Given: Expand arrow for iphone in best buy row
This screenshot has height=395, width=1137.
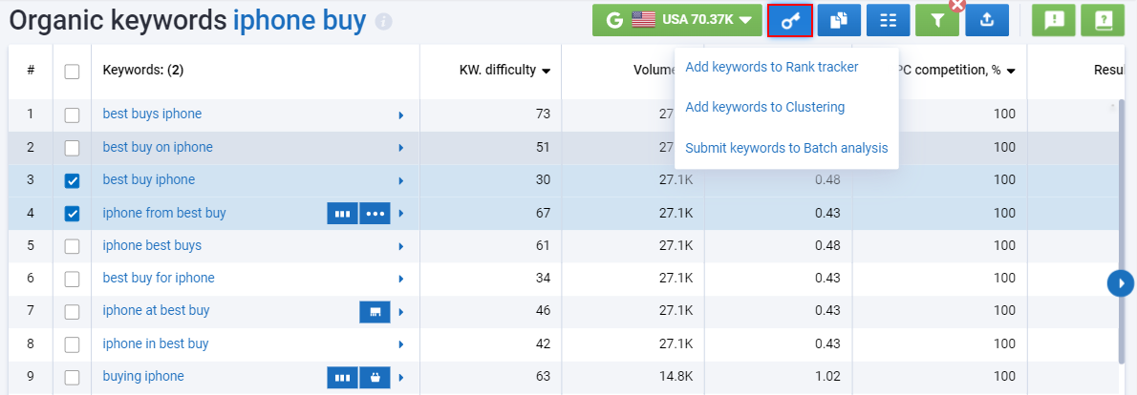Looking at the screenshot, I should [x=401, y=345].
